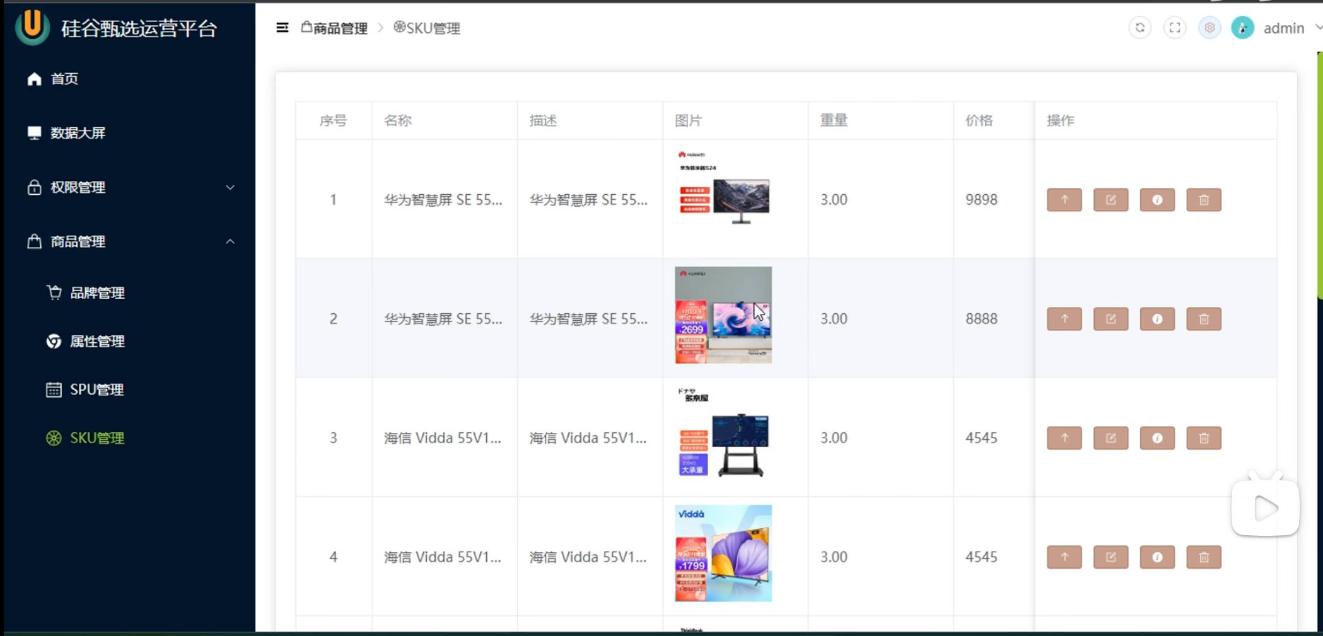Click weight 3.00 in row 1

[834, 200]
